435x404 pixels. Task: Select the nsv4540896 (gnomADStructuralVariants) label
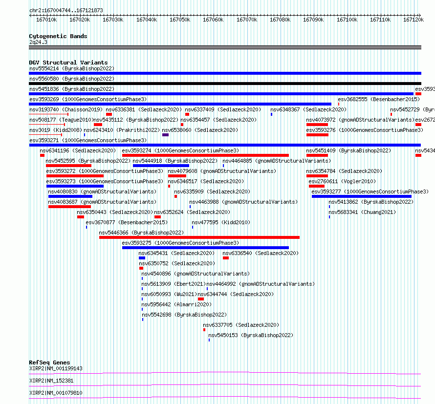(196, 274)
